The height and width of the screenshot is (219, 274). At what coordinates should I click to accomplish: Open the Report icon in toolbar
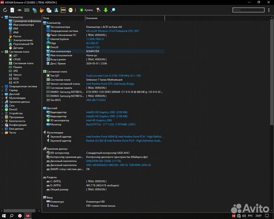(12, 9)
